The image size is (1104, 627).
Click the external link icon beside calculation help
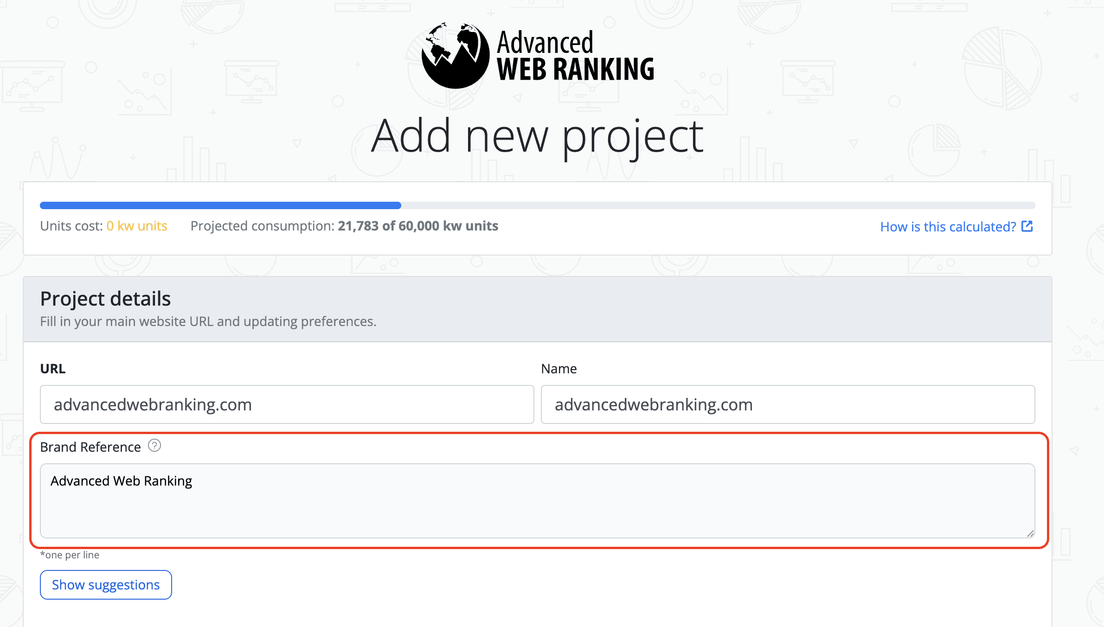1027,226
